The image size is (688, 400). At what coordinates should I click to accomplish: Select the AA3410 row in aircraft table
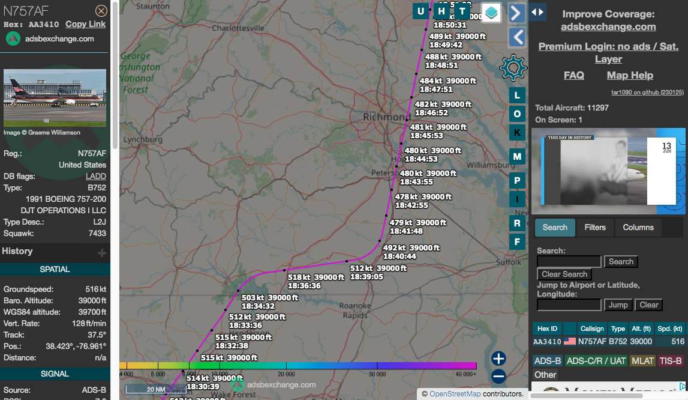click(609, 342)
